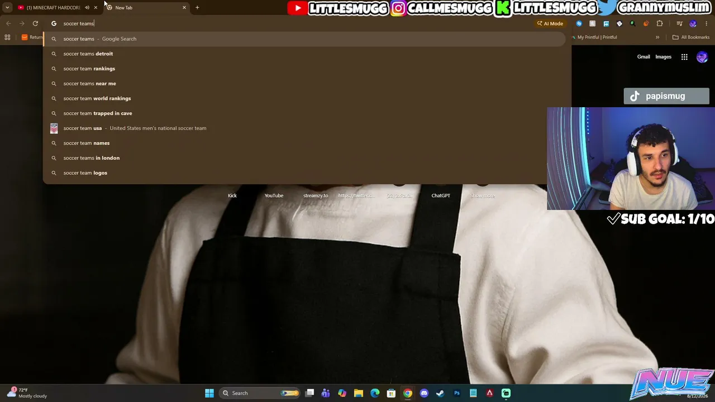Launch Microsoft Teams from the taskbar
This screenshot has height=402, width=715.
[326, 393]
